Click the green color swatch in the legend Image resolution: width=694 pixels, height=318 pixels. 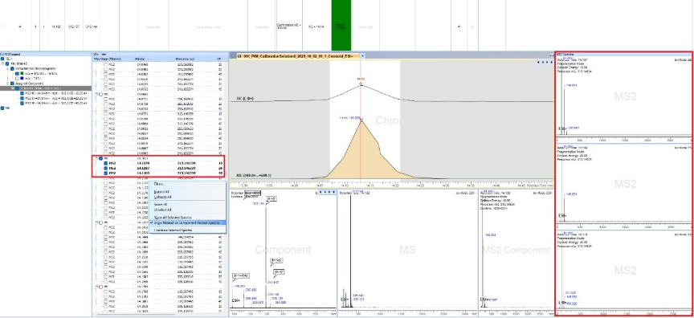tap(22, 73)
